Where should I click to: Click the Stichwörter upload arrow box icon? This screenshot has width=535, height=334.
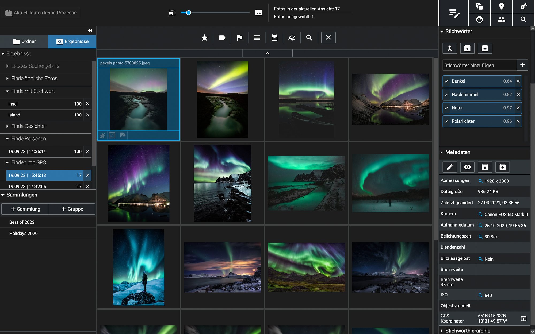click(x=467, y=48)
